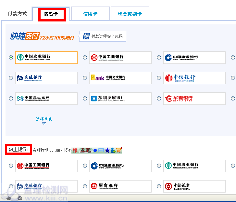Select 中国建设银行 radio under 快捷支付
236x202 pixels.
[x=159, y=58]
